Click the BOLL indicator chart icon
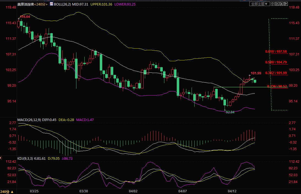The width and height of the screenshot is (301, 194). [x=51, y=4]
